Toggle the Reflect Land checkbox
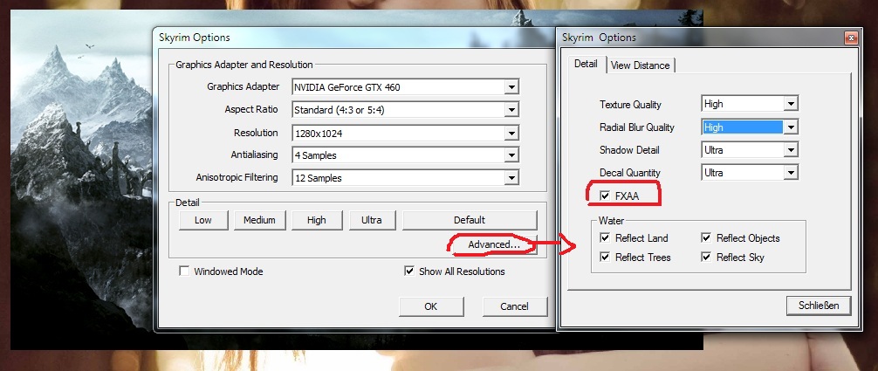The image size is (878, 371). [605, 238]
